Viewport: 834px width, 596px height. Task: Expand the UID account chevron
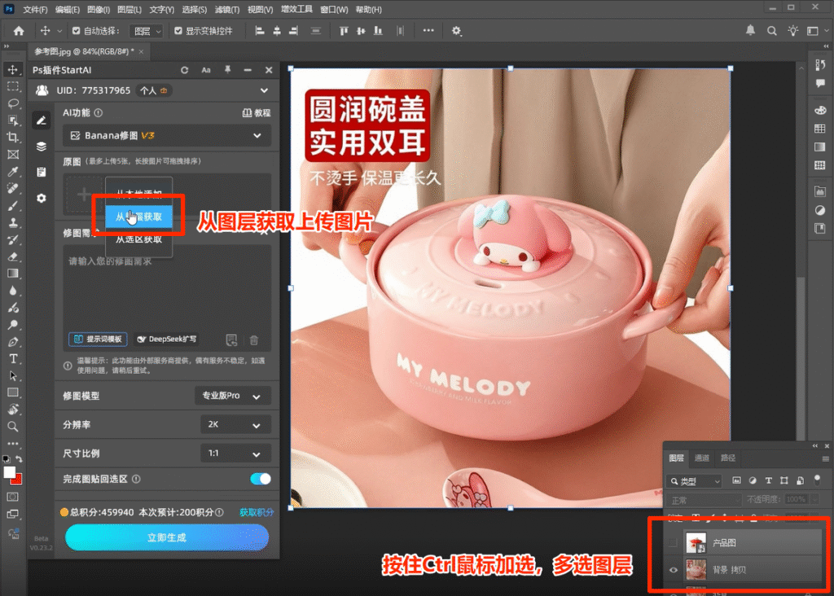264,91
